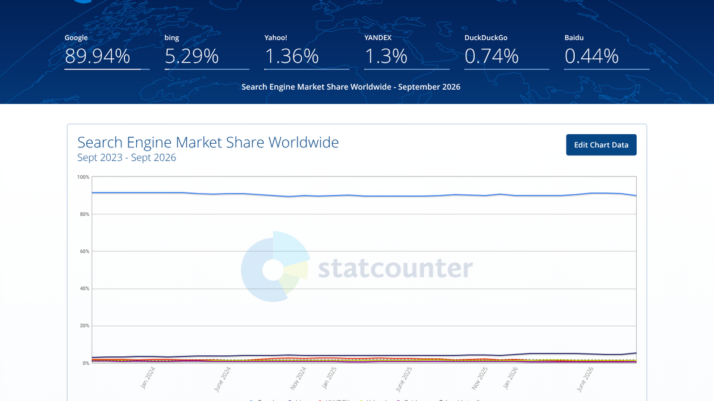Image resolution: width=714 pixels, height=401 pixels.
Task: Click the 40% y-axis label
Action: pyautogui.click(x=84, y=289)
